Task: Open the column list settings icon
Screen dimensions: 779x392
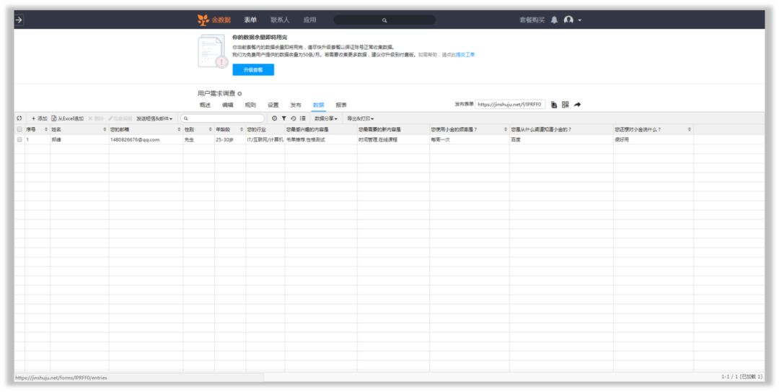Action: [x=302, y=118]
